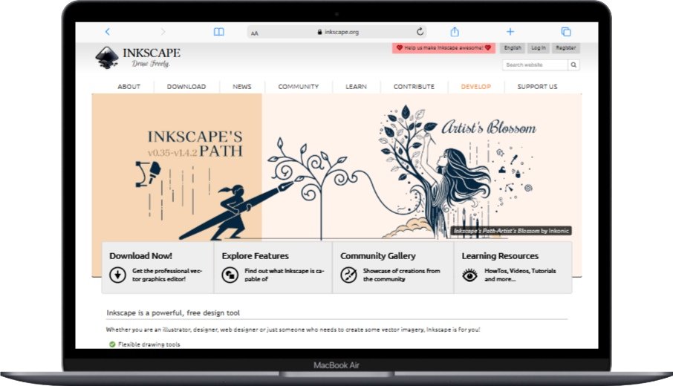Tap the AA reader text-size button
This screenshot has width=673, height=386.
[x=255, y=33]
